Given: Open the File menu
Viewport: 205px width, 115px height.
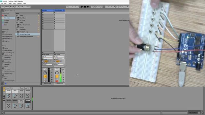Looking at the screenshot, I should 2,4.
